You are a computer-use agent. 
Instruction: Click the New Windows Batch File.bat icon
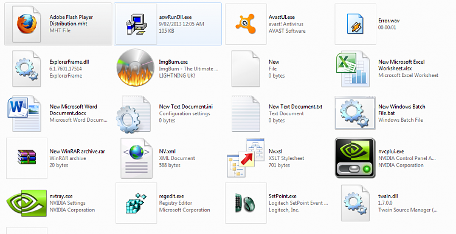tap(355, 113)
